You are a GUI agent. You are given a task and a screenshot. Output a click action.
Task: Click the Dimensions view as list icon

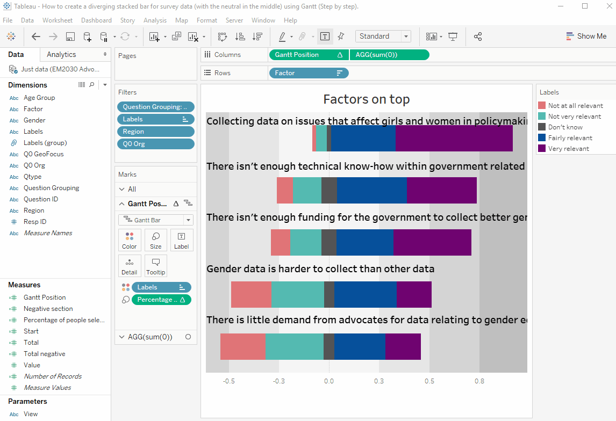click(x=81, y=85)
